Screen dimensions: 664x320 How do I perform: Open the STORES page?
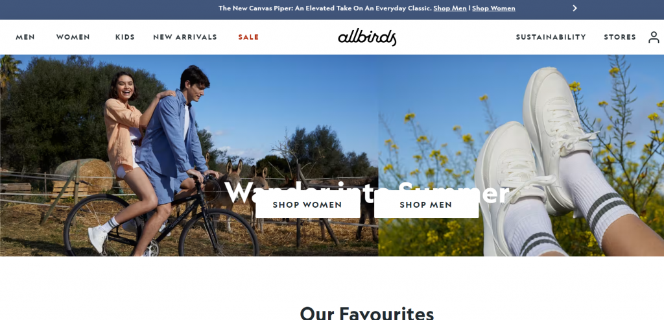click(x=620, y=37)
